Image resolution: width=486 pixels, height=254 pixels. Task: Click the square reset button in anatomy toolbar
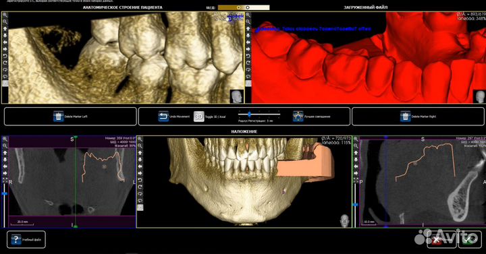coord(5,84)
